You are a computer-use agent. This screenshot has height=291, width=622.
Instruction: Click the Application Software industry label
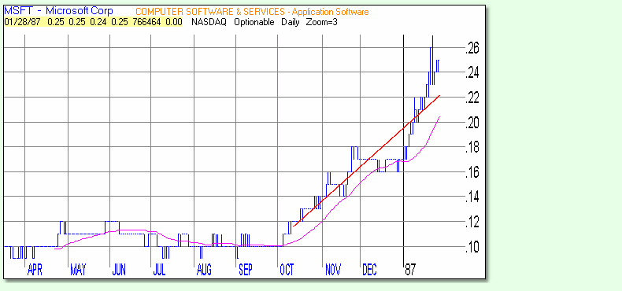coord(331,13)
